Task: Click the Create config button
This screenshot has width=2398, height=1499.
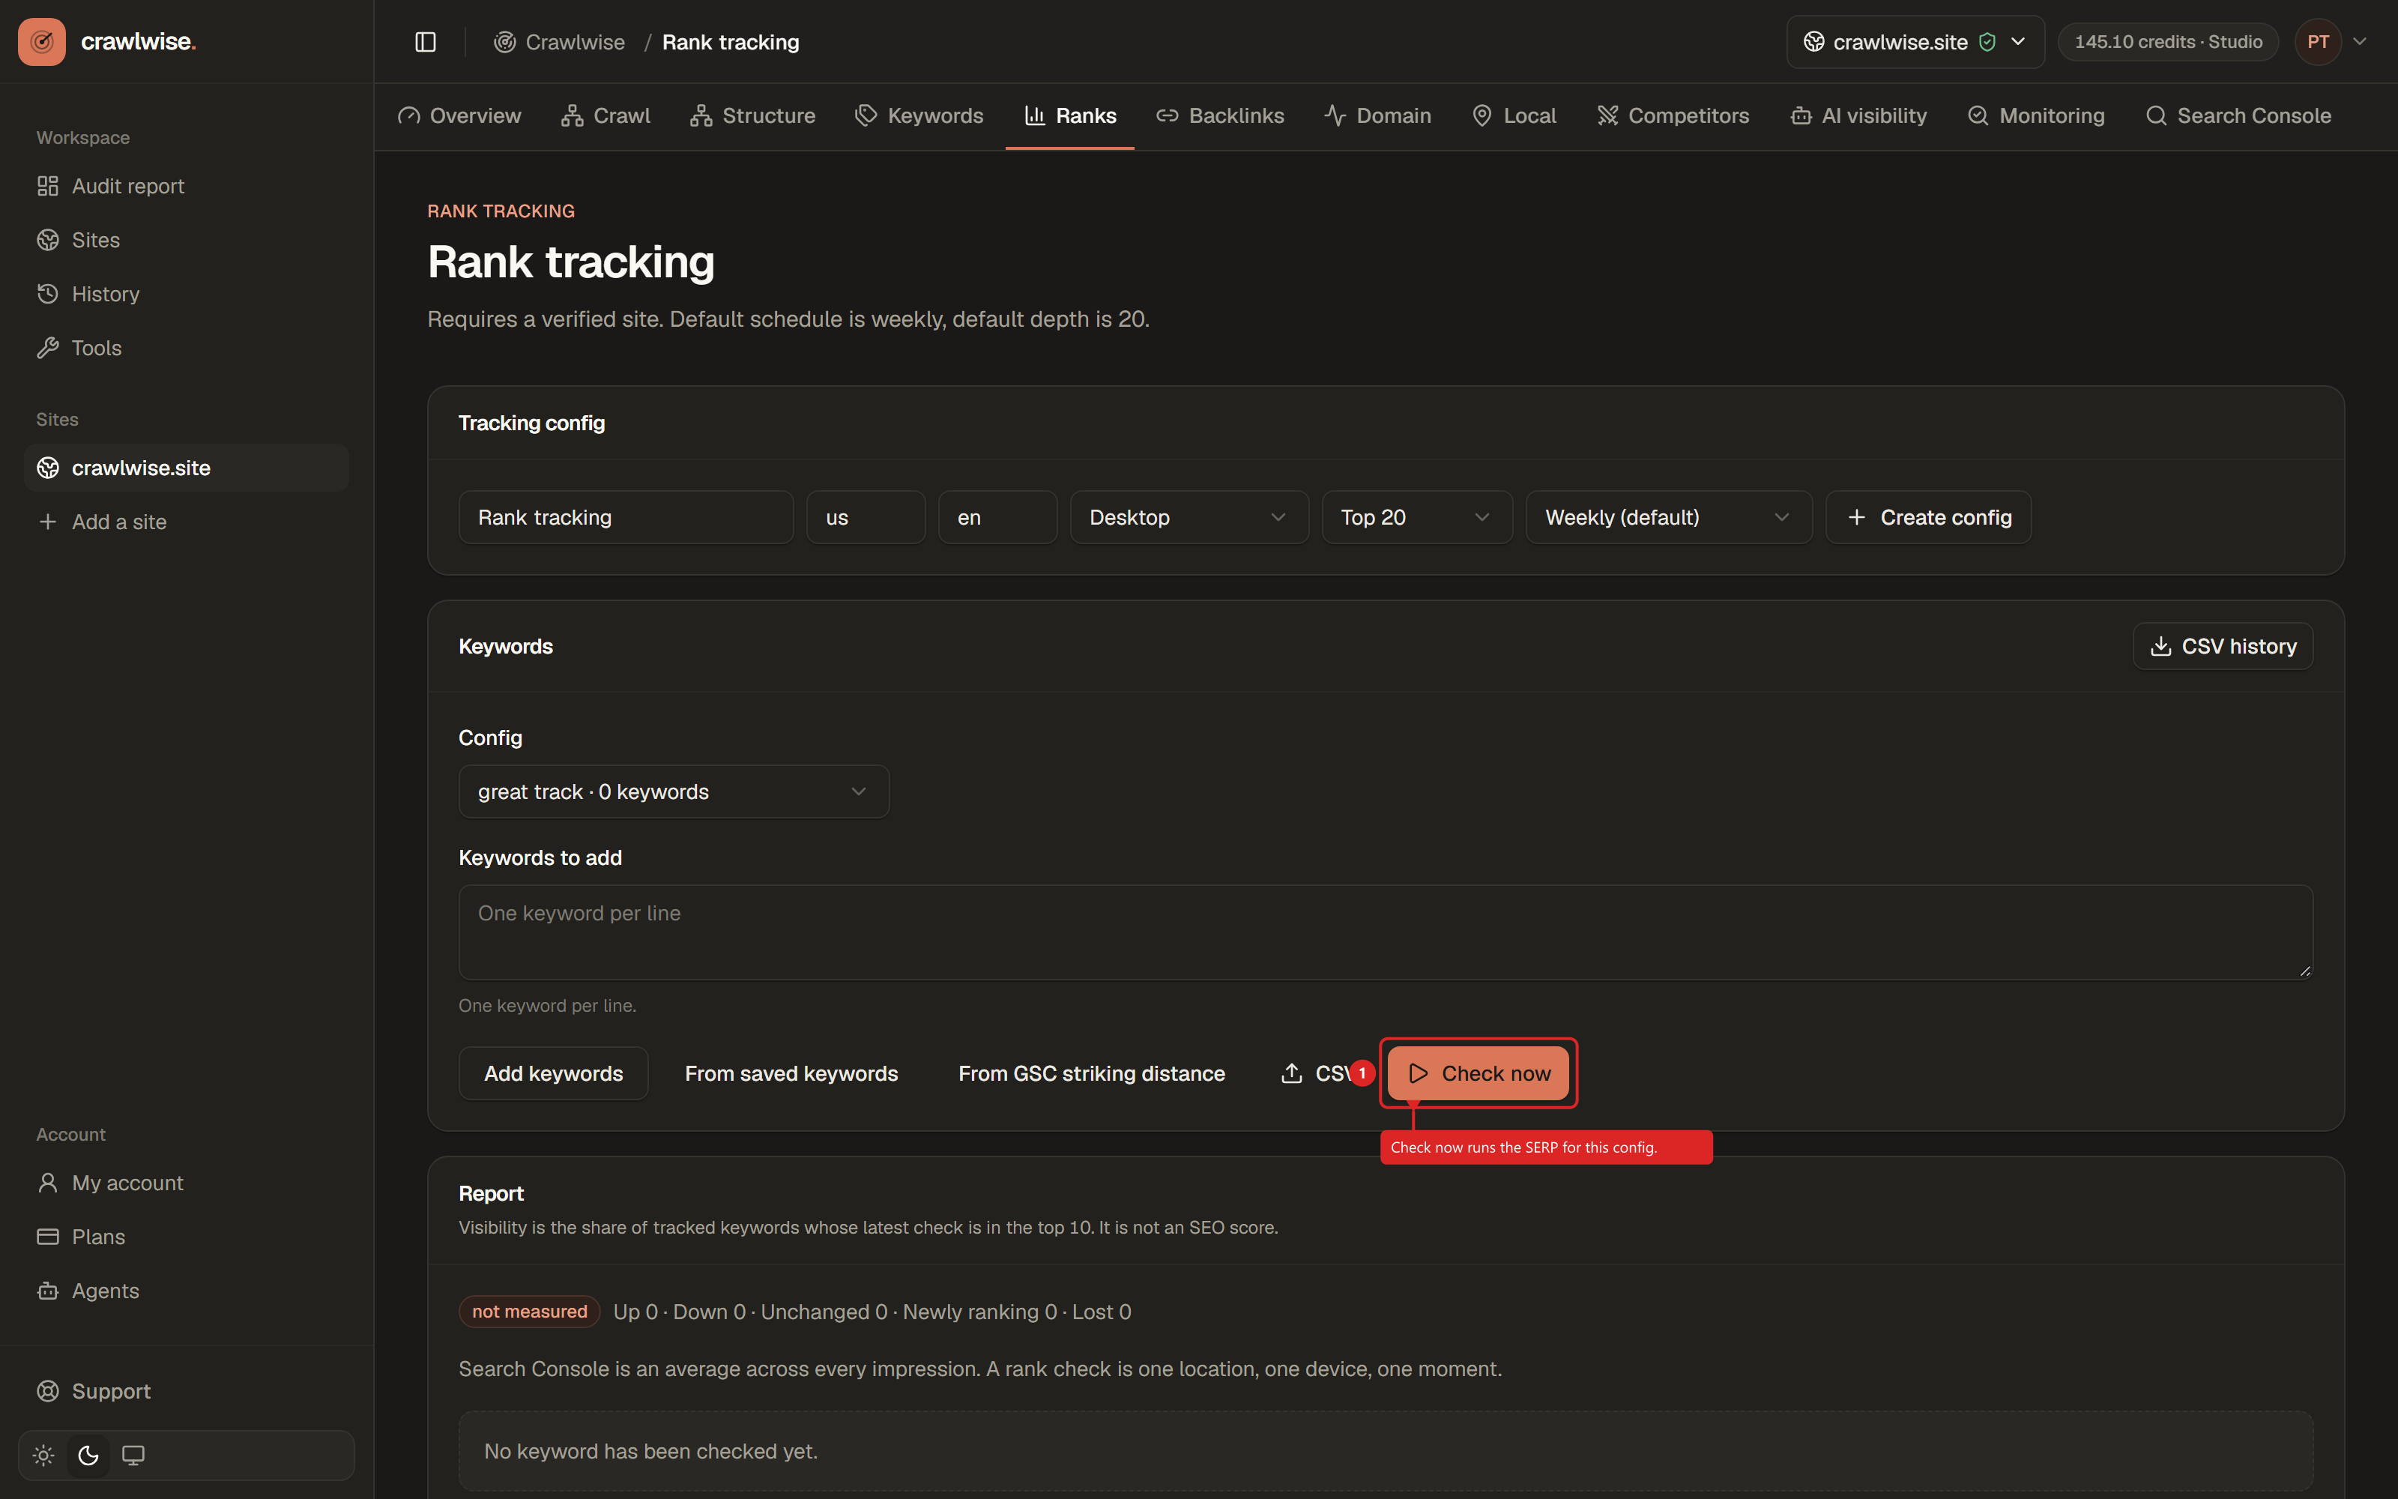Action: click(1928, 517)
